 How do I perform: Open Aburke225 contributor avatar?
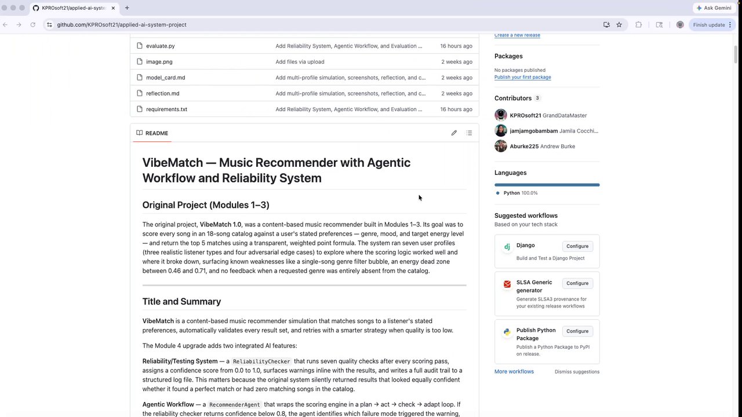pyautogui.click(x=501, y=147)
